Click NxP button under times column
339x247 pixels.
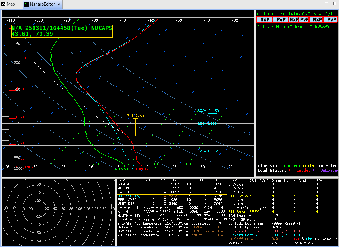coord(265,19)
